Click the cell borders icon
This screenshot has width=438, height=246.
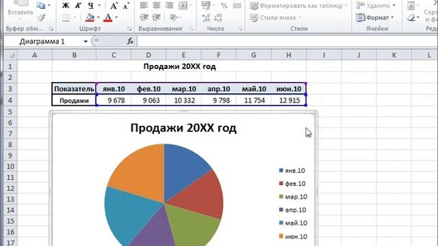[66, 18]
